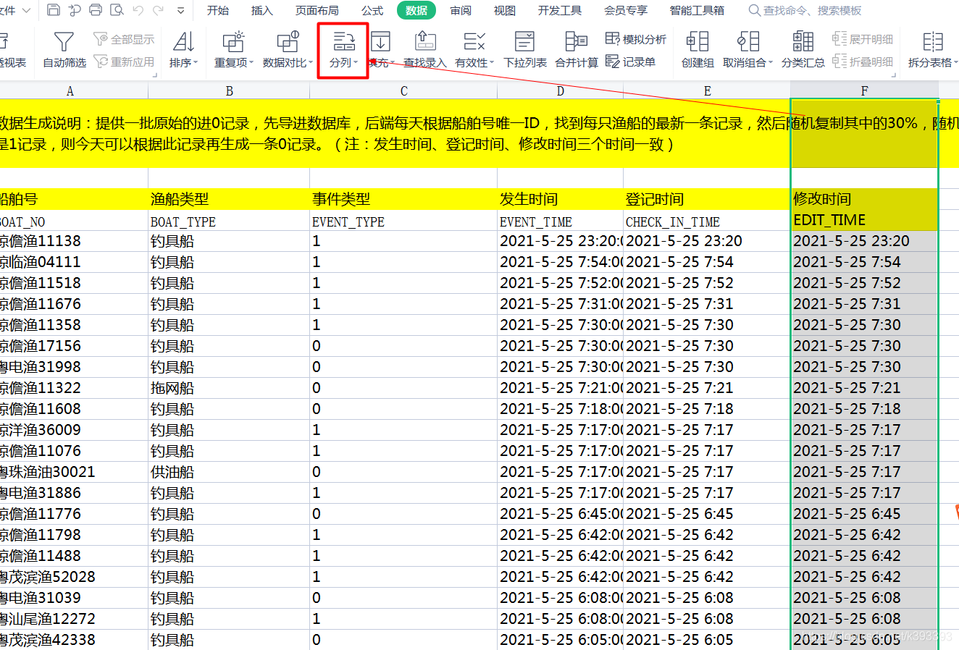Click the 查找录入 lookup entry icon
This screenshot has height=650, width=959.
pyautogui.click(x=425, y=42)
